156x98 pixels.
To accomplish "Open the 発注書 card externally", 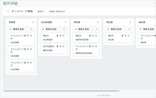I will [x=129, y=35].
